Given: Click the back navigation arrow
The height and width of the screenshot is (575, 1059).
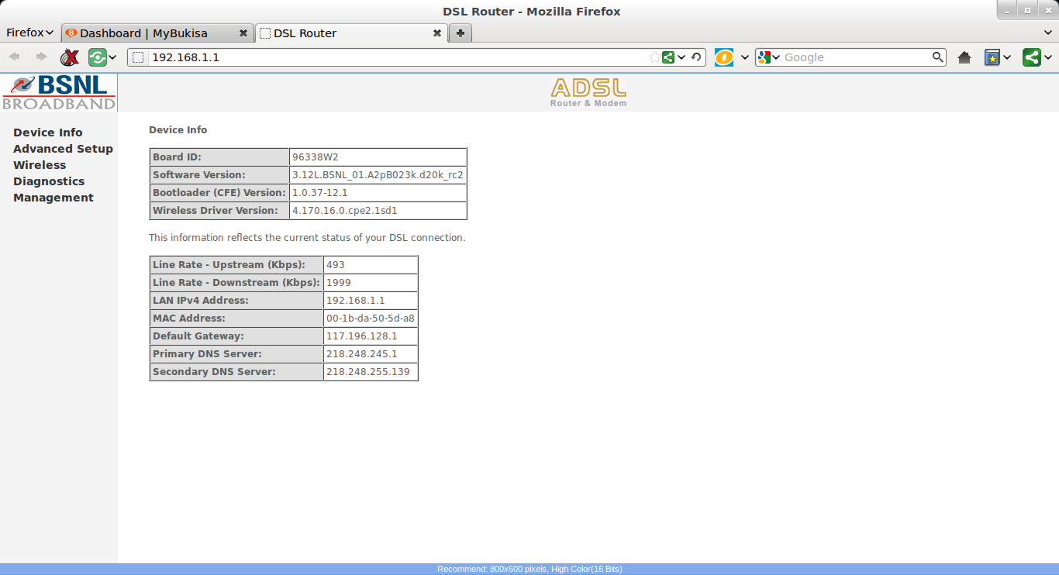Looking at the screenshot, I should 13,56.
